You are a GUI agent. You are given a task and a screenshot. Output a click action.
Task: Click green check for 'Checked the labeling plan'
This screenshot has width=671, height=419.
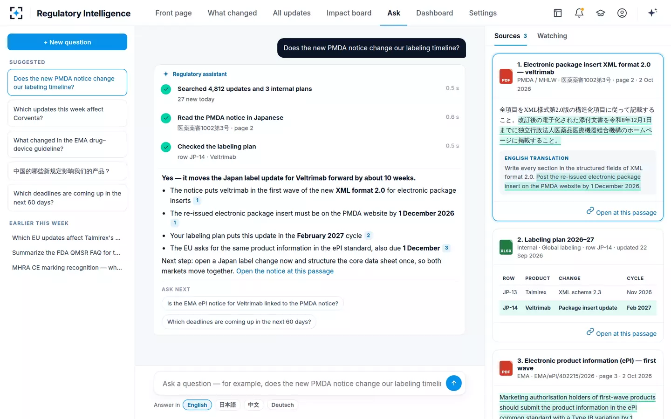tap(166, 147)
